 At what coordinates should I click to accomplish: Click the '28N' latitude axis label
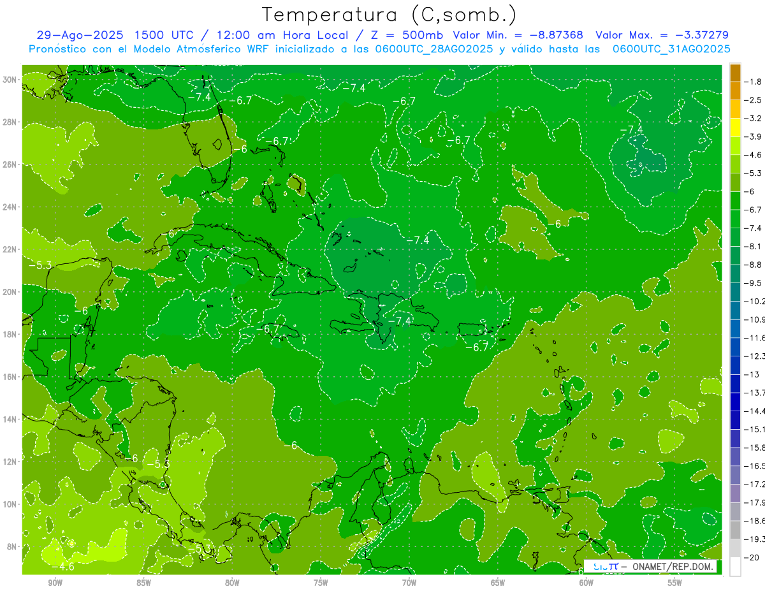click(11, 122)
